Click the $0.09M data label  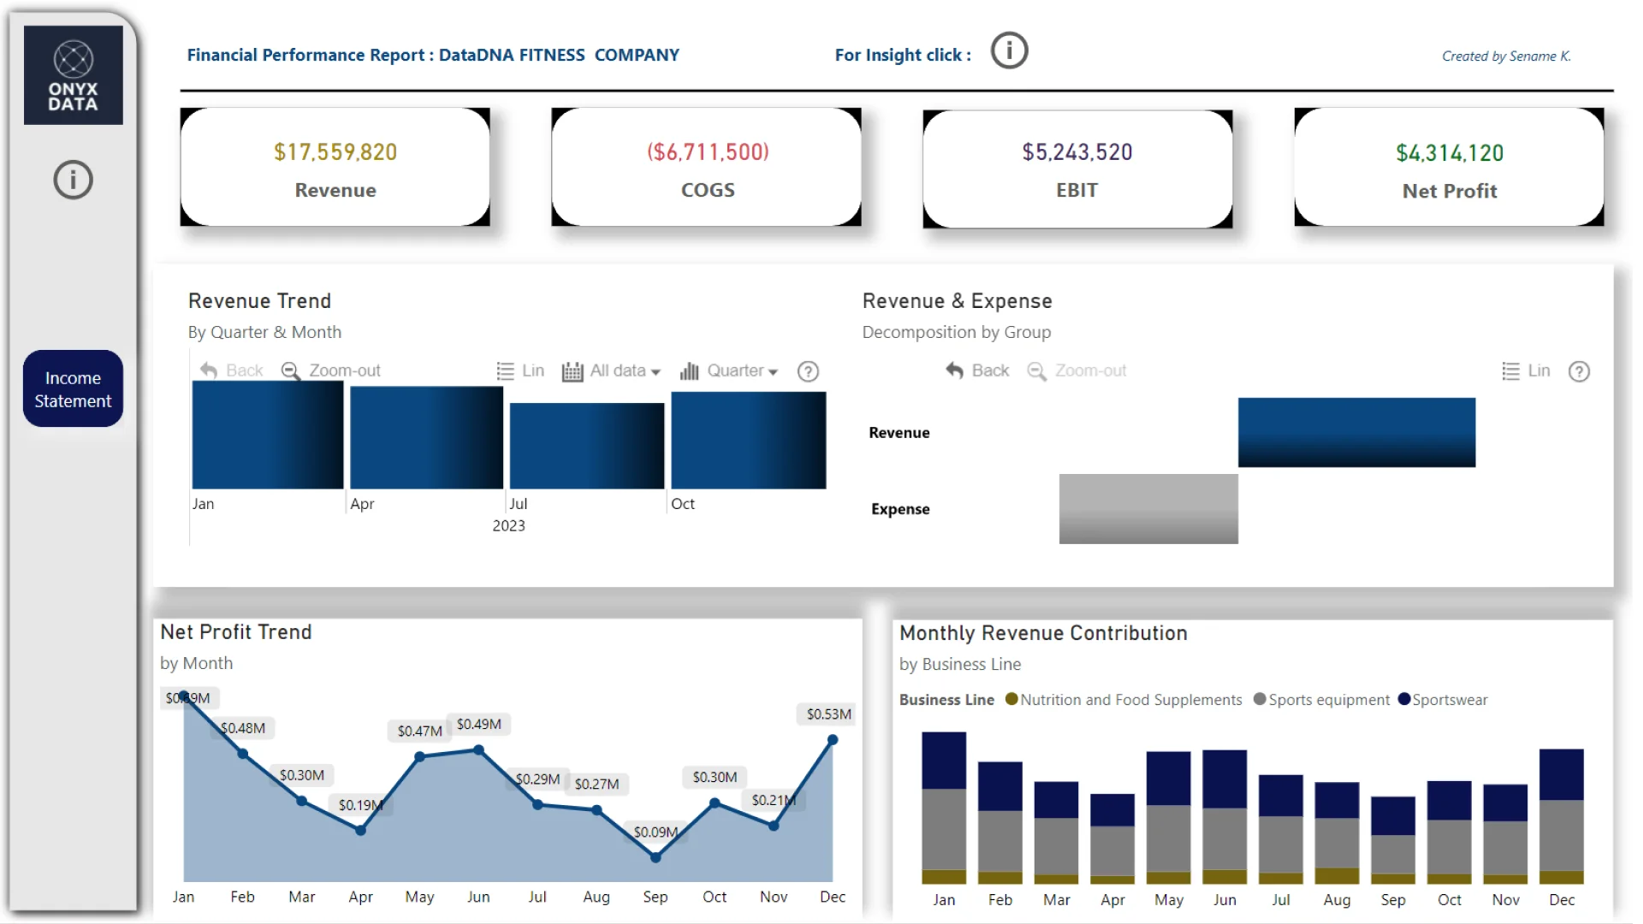click(x=655, y=832)
